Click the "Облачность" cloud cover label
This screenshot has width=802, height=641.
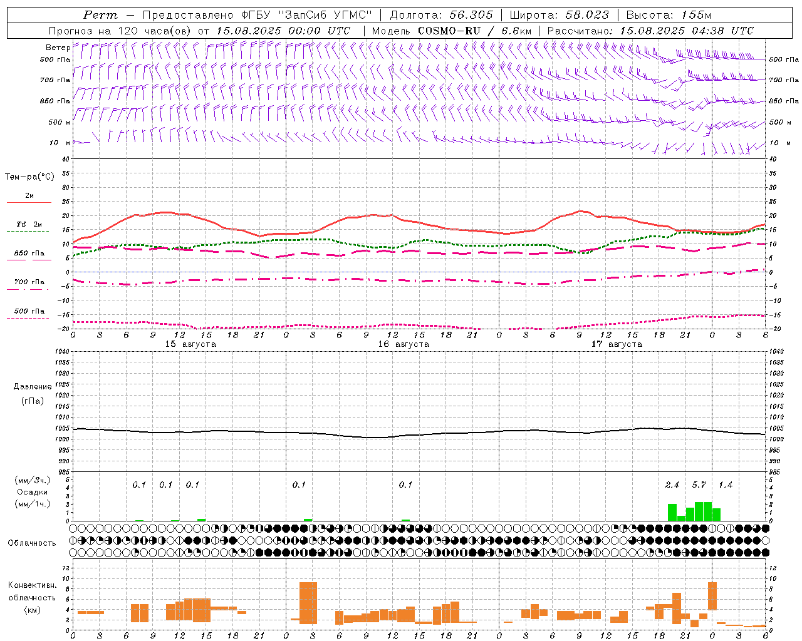pos(32,543)
